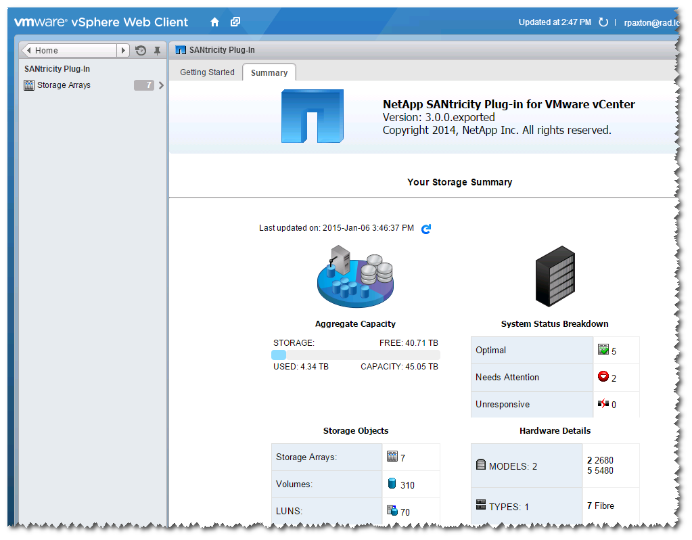Open the new window icon beside Home
This screenshot has width=692, height=540.
tap(235, 22)
